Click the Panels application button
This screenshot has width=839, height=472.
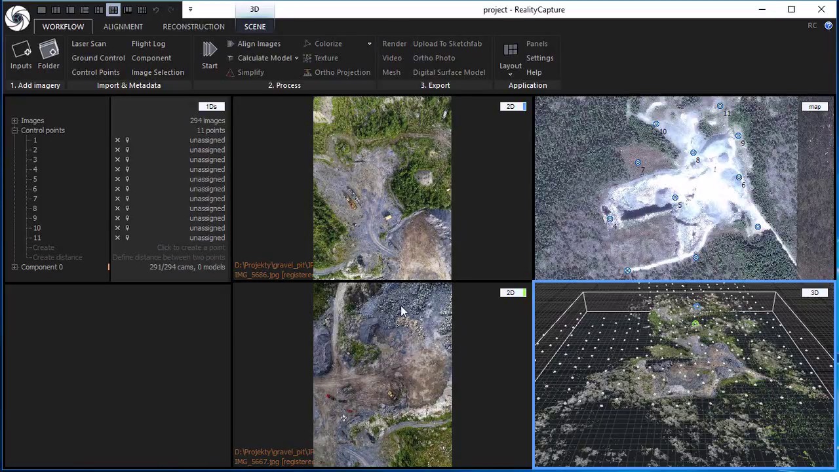click(537, 43)
